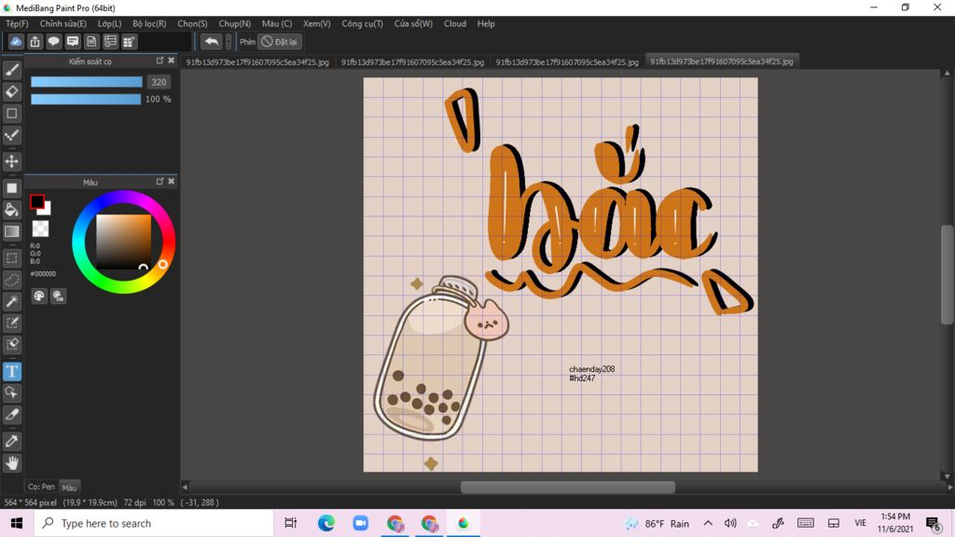Click the Đặt lại reset button
Viewport: 955px width, 537px height.
pyautogui.click(x=280, y=41)
